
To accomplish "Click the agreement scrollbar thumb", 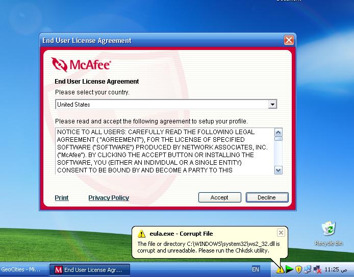I will coord(278,139).
